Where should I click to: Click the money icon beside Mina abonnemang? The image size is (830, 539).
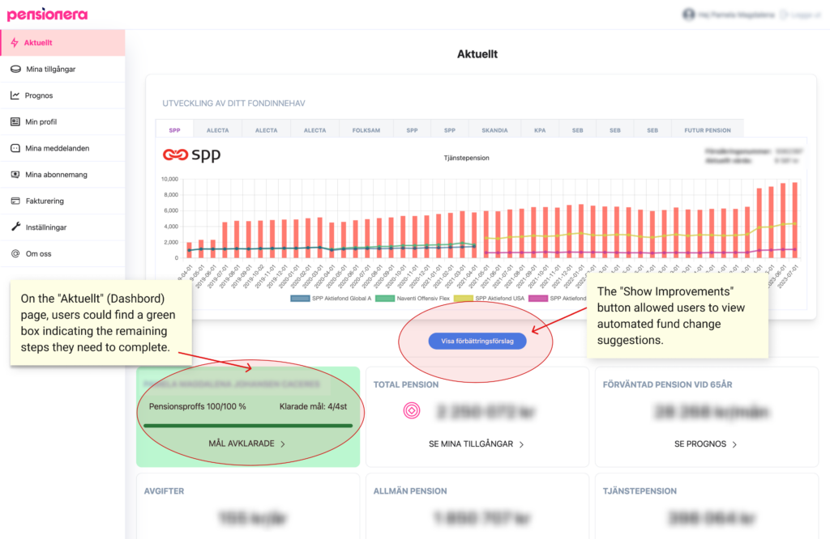tap(15, 174)
